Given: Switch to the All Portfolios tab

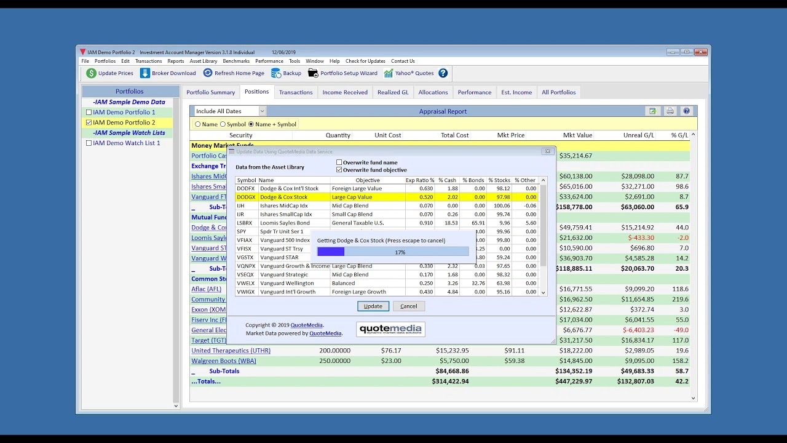Looking at the screenshot, I should pos(559,92).
